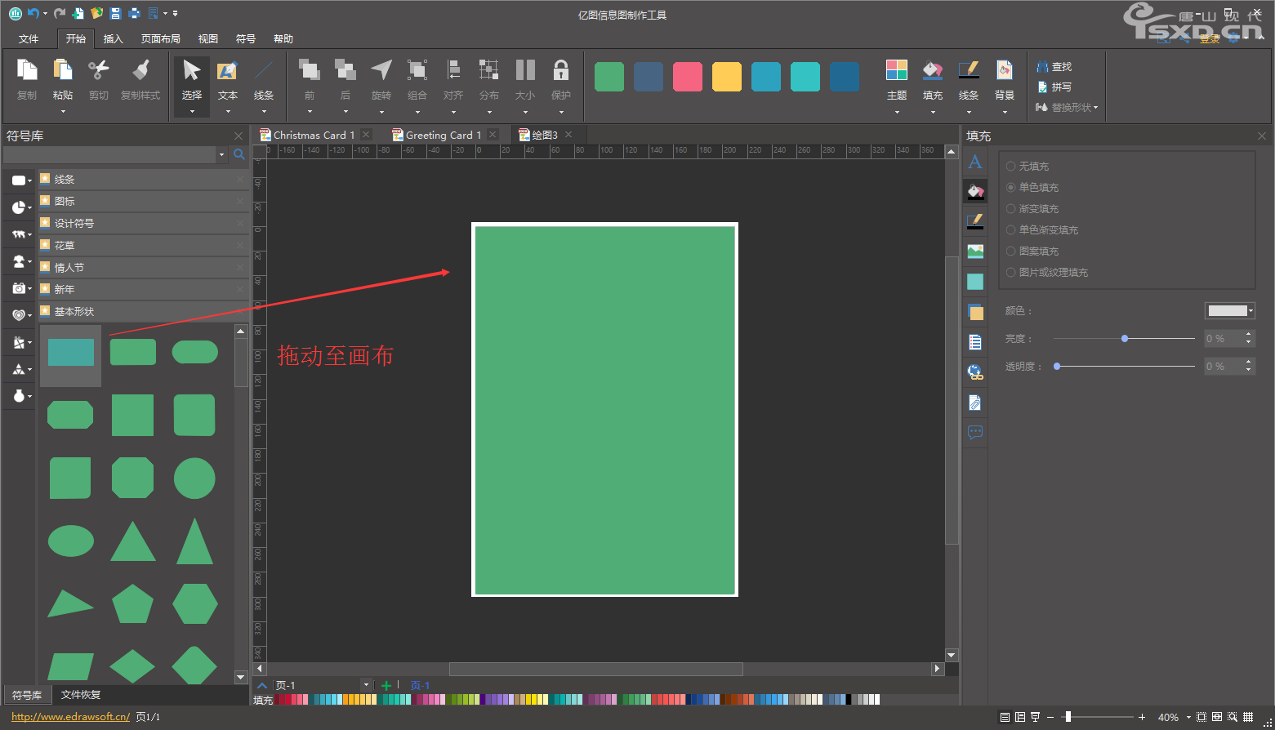Click the 分布 (Distribute) icon
The height and width of the screenshot is (730, 1275).
[x=489, y=71]
